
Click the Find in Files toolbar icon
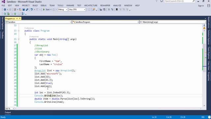pyautogui.click(x=94, y=10)
